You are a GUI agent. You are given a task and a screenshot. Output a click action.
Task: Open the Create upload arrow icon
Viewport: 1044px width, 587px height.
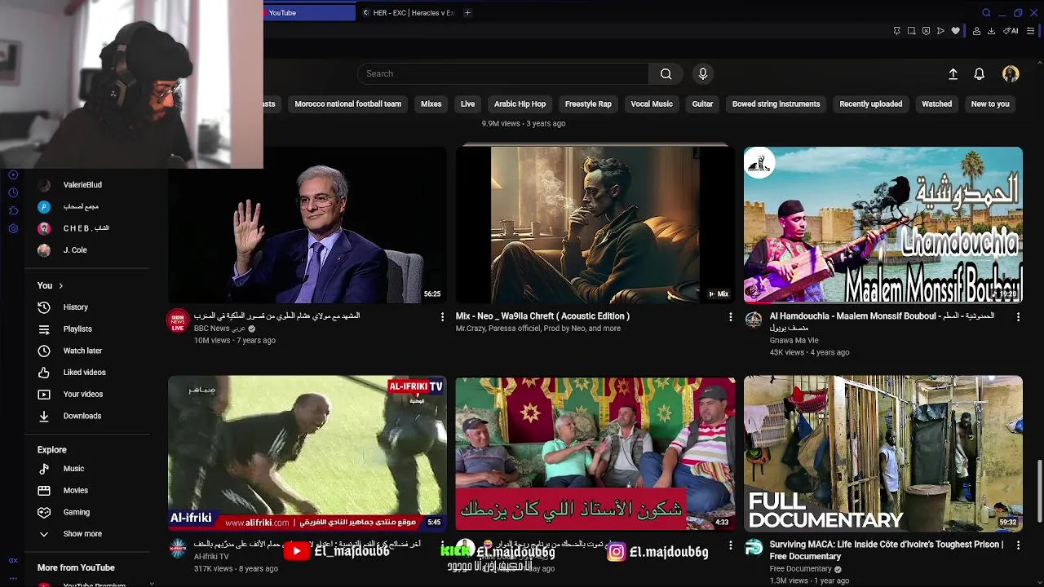tap(953, 73)
